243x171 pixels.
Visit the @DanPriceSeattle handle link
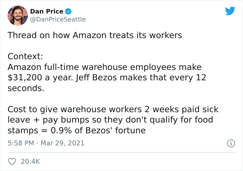tap(58, 19)
